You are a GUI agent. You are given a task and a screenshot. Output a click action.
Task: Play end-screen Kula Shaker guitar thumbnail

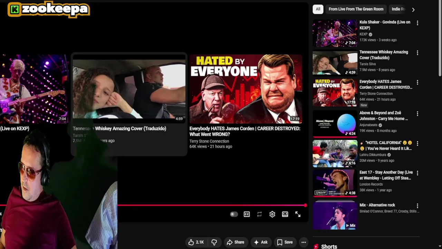(34, 89)
